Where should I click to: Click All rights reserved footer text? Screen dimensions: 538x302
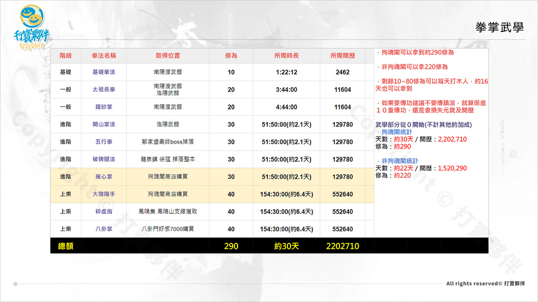485,284
